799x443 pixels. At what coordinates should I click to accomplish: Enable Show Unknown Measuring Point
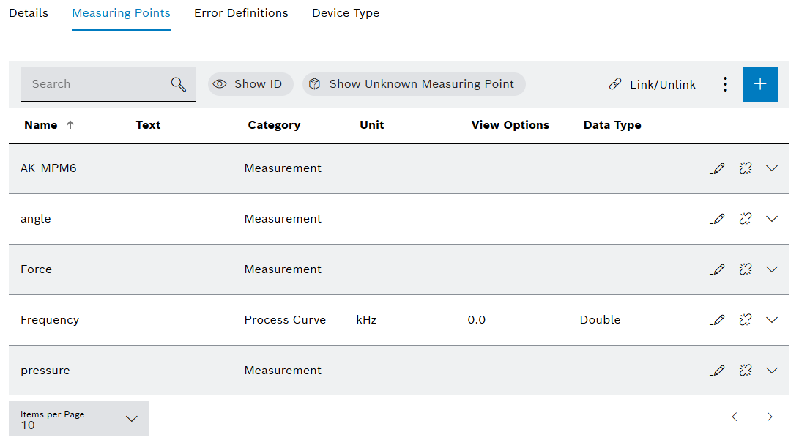(x=413, y=83)
